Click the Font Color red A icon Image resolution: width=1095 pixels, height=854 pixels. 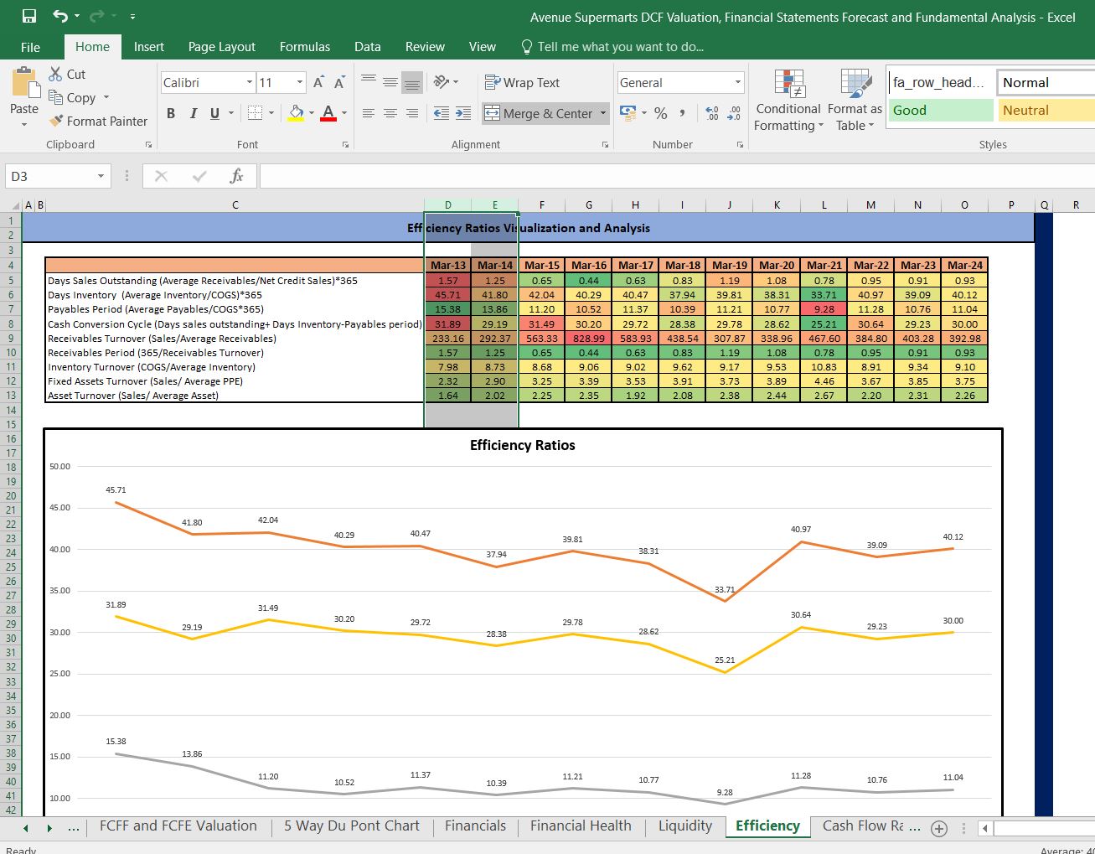click(328, 113)
